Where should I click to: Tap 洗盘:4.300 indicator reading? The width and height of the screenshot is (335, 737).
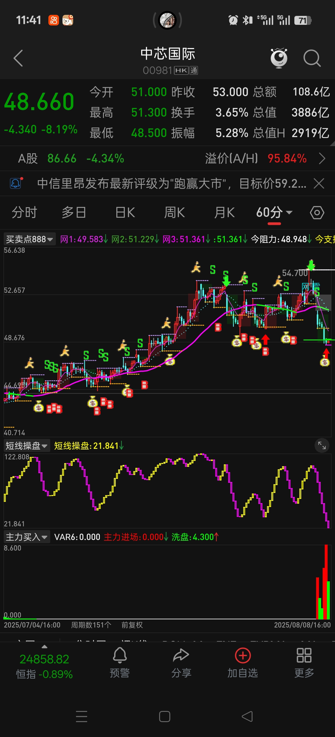click(195, 537)
